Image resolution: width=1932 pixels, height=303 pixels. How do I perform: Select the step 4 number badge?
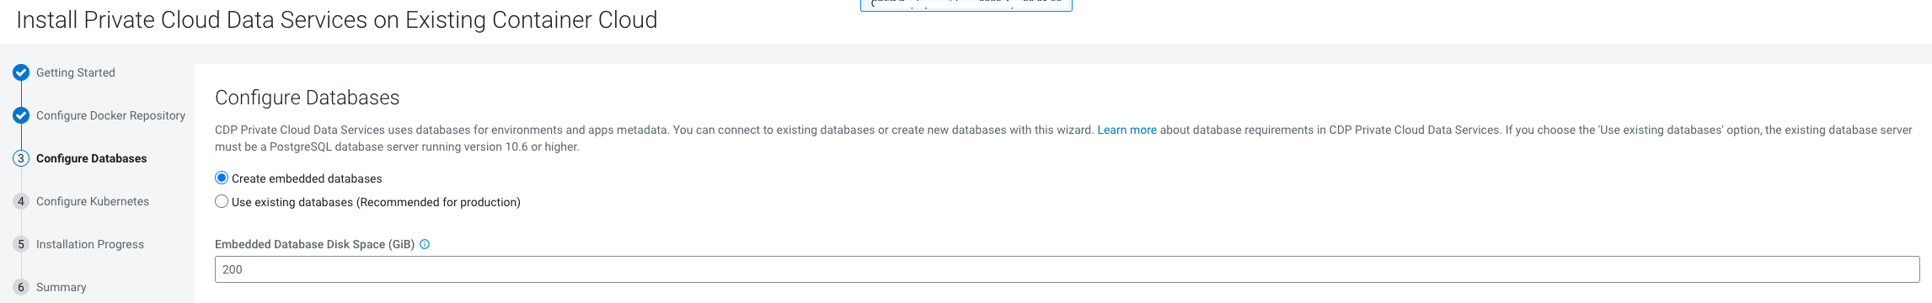[21, 201]
